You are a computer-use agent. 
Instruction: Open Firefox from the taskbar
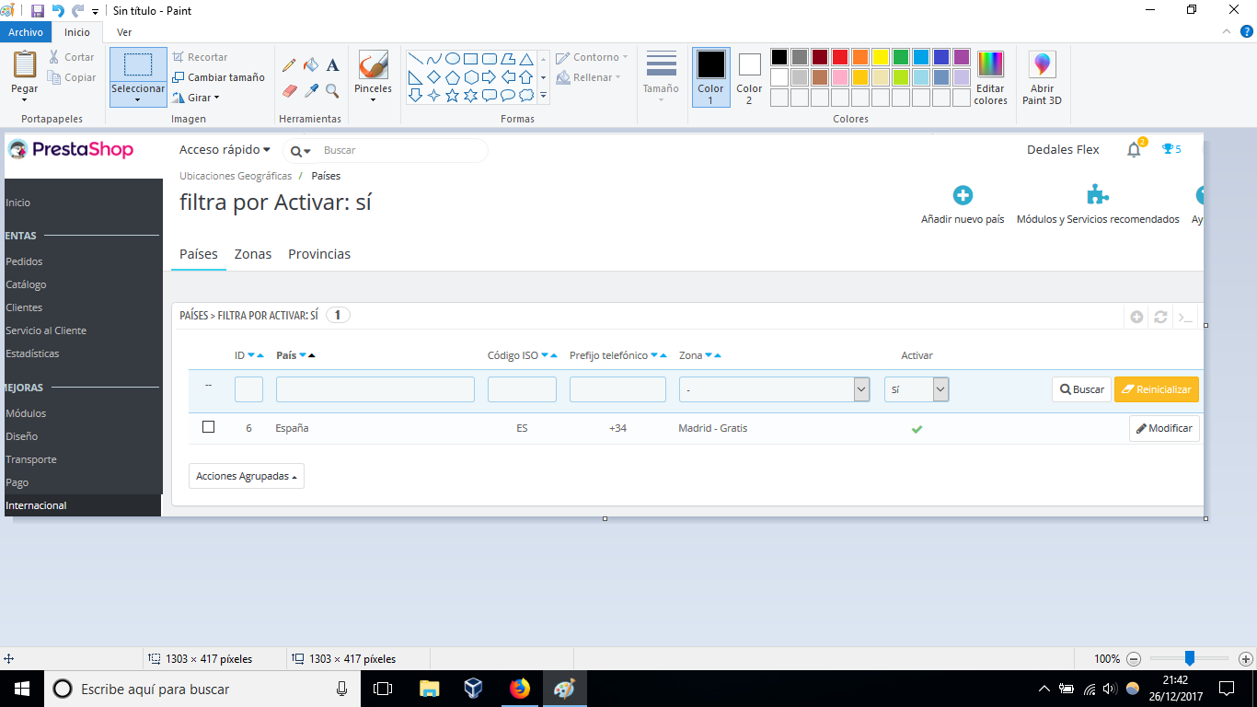pos(520,689)
